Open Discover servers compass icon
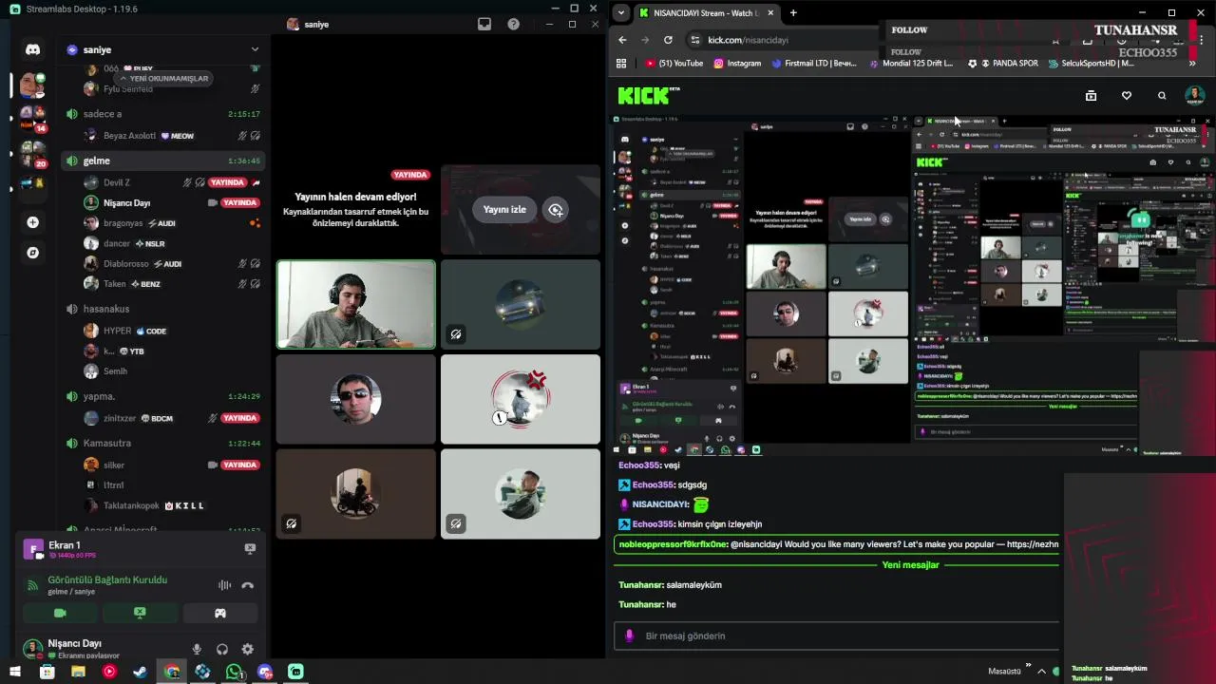1216x684 pixels. tap(32, 253)
